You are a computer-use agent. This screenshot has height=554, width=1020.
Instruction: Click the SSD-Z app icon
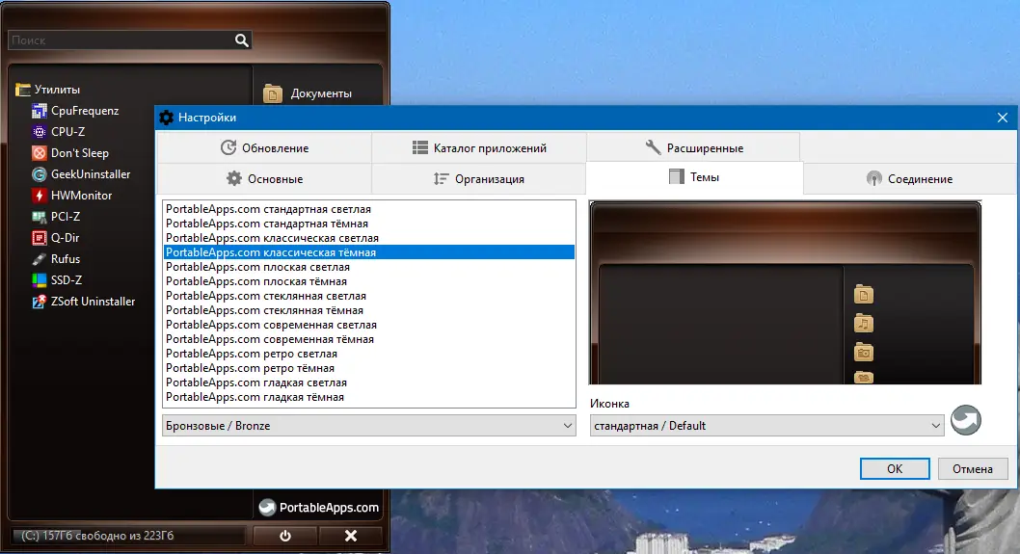(x=39, y=280)
